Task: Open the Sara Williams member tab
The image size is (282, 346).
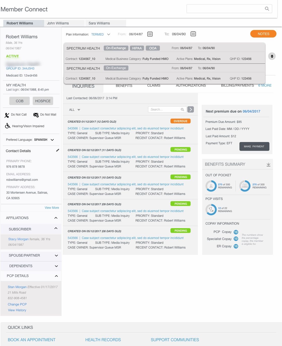Action: click(x=99, y=23)
